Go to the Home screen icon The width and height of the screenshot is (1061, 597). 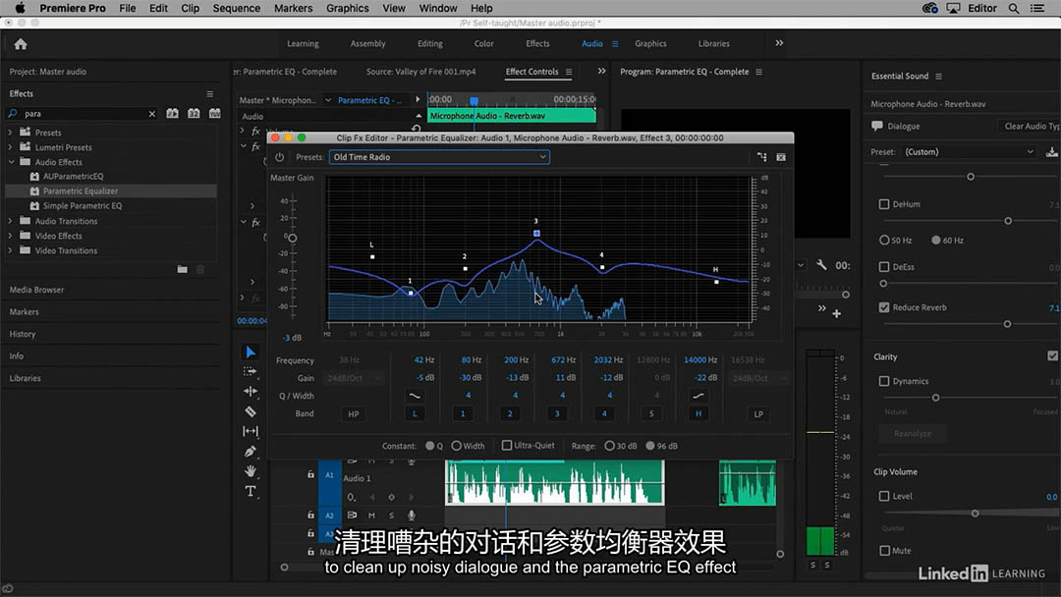21,44
